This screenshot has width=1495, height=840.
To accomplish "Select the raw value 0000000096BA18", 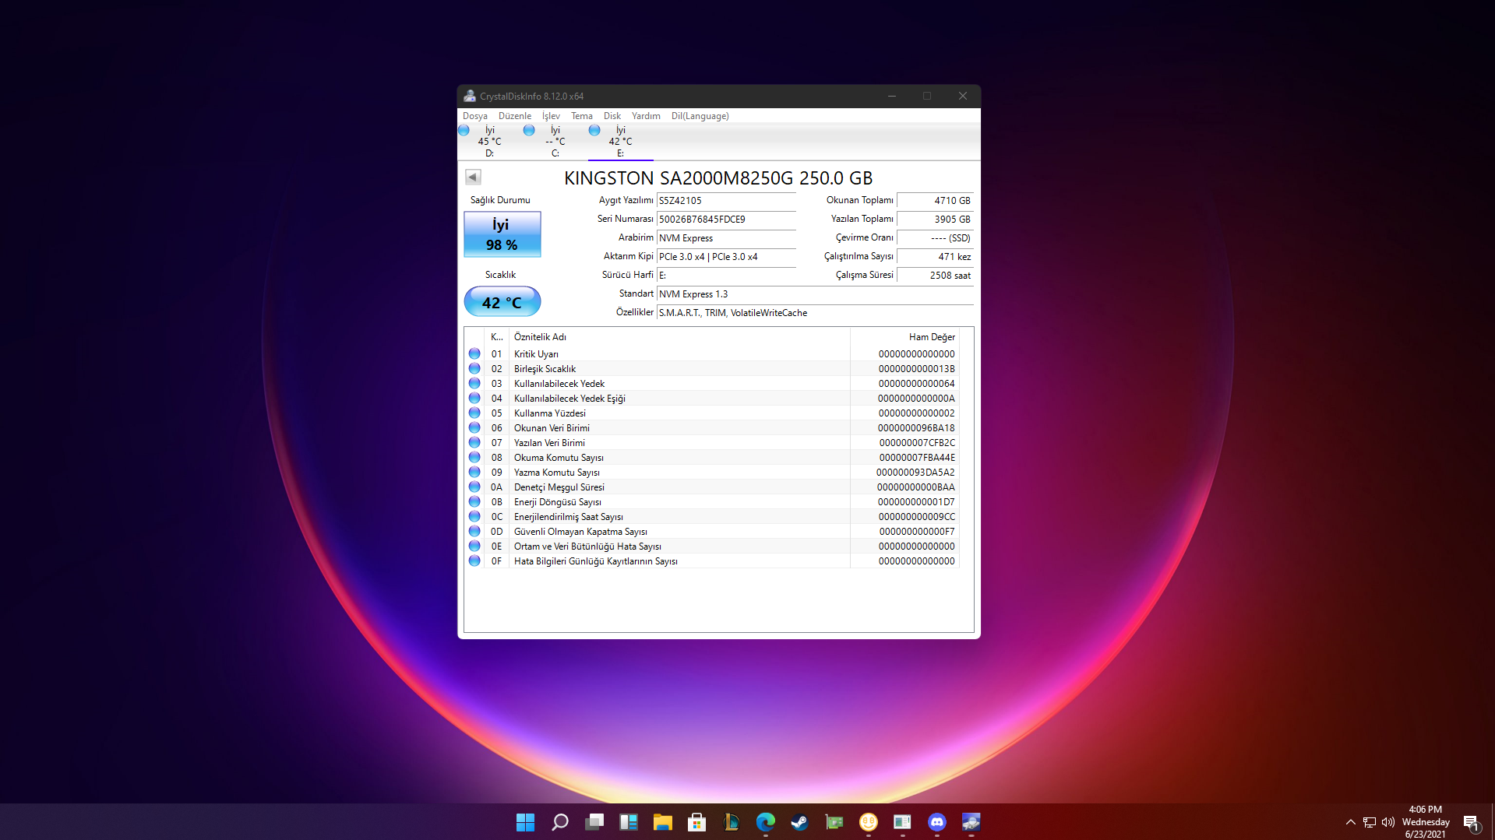I will [x=916, y=428].
